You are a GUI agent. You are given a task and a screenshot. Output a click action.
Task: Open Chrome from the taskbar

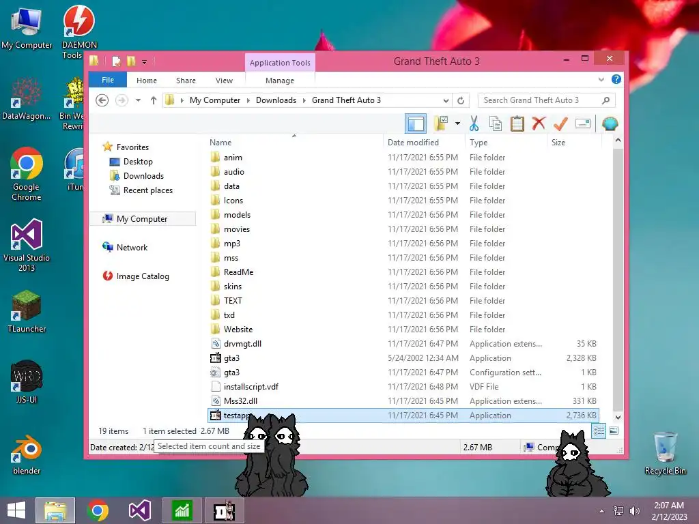[x=98, y=510]
